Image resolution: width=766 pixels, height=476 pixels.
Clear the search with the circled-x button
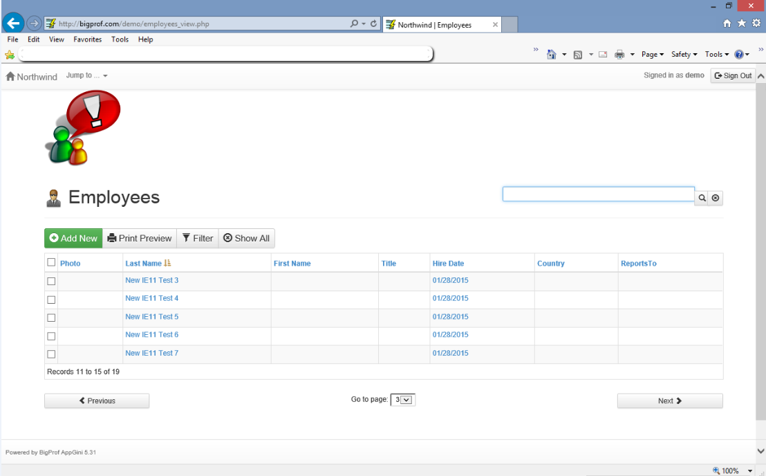pyautogui.click(x=716, y=198)
